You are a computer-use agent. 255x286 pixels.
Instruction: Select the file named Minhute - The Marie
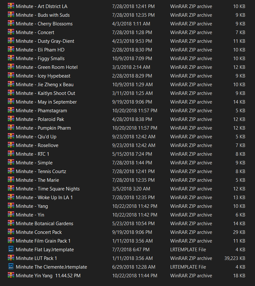point(37,180)
